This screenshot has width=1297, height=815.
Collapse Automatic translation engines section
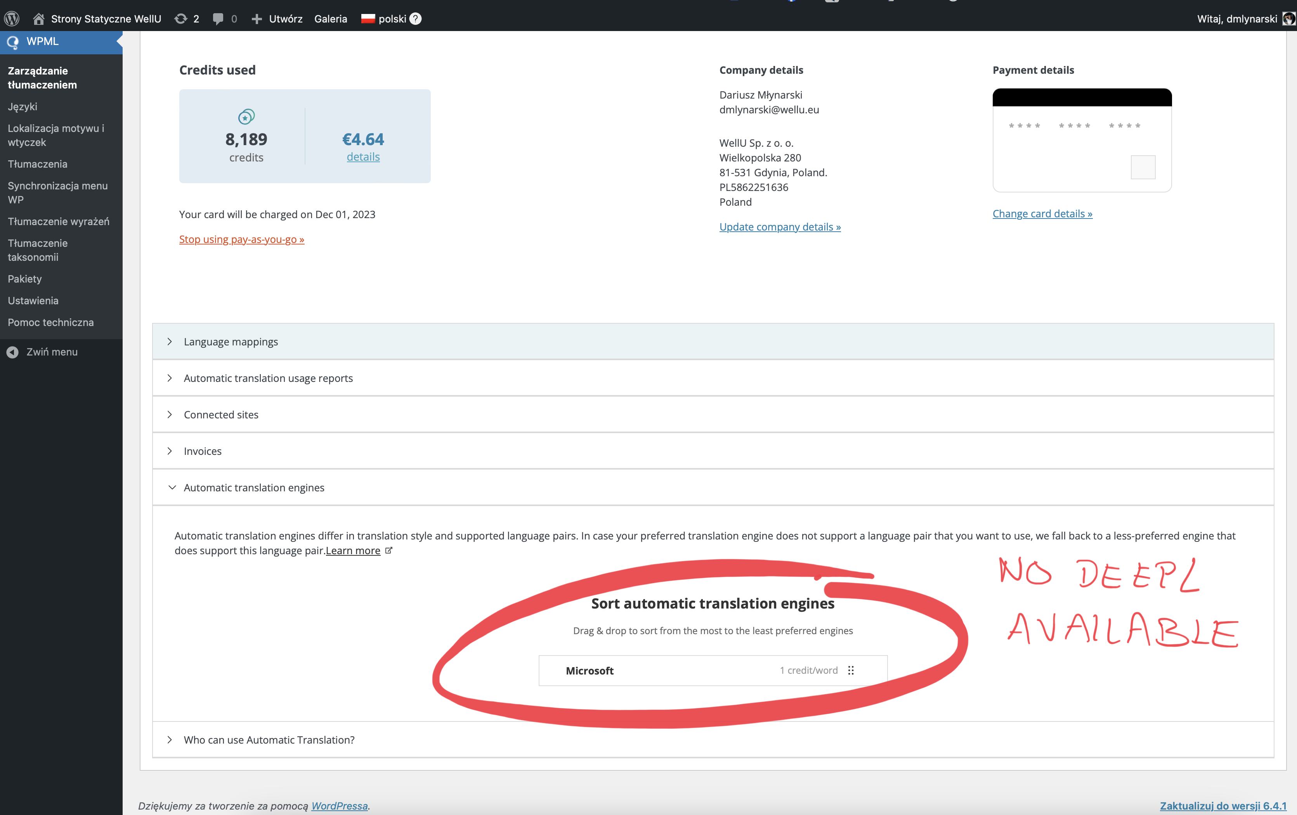(713, 487)
